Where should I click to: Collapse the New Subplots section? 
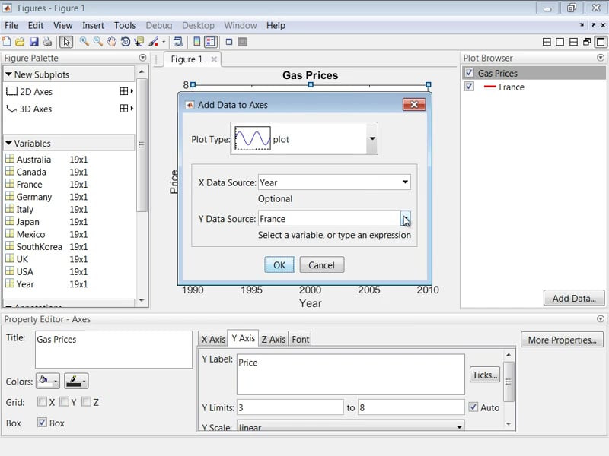point(8,74)
